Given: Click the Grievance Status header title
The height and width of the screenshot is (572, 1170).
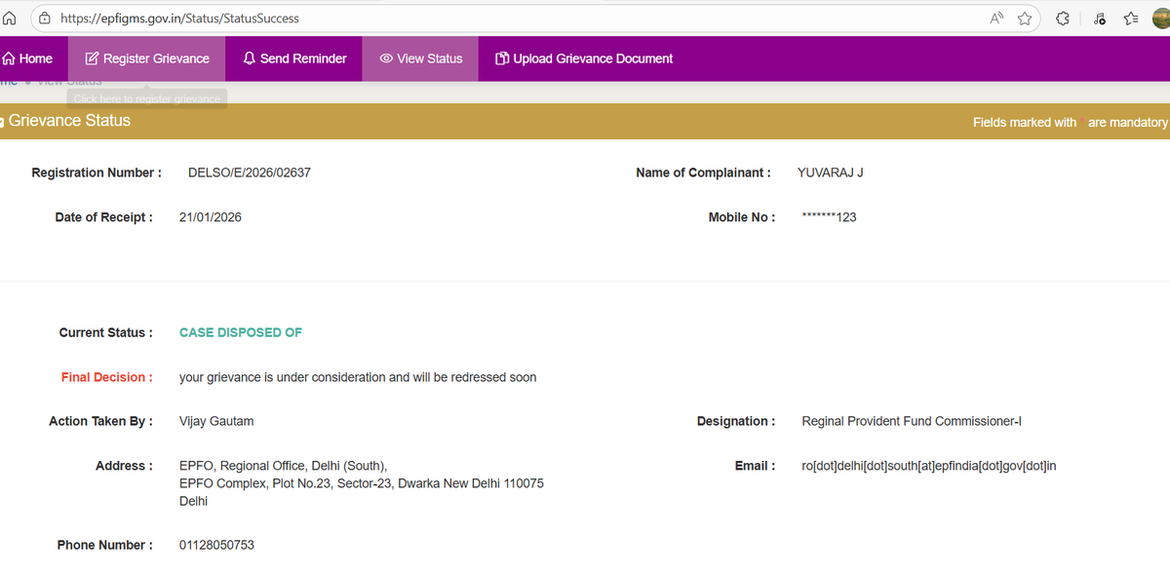Looking at the screenshot, I should (x=69, y=121).
